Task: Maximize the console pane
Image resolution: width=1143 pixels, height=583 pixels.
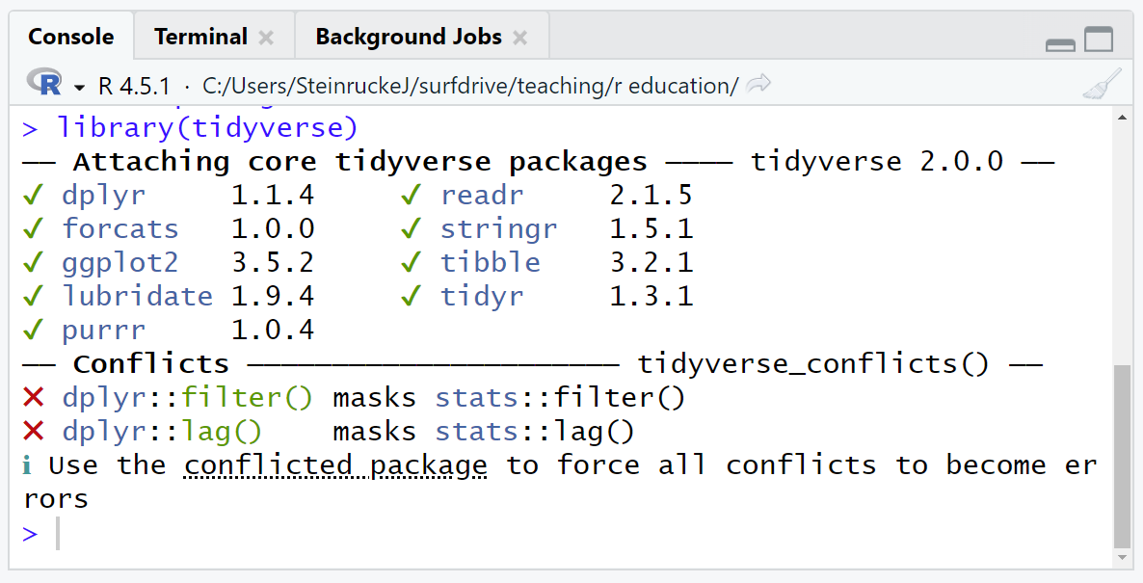Action: (1099, 40)
